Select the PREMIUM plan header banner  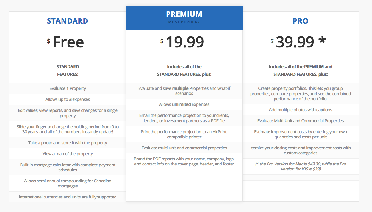[x=184, y=18]
